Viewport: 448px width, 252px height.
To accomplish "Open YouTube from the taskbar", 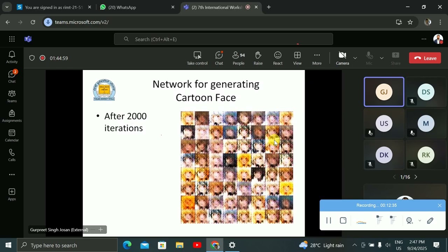I will tap(197, 245).
